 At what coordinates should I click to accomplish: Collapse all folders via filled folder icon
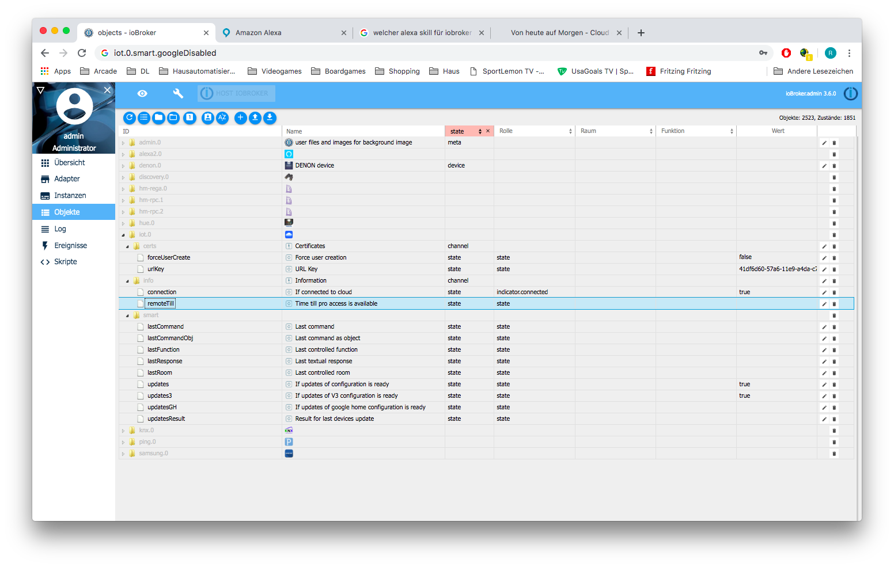(158, 117)
